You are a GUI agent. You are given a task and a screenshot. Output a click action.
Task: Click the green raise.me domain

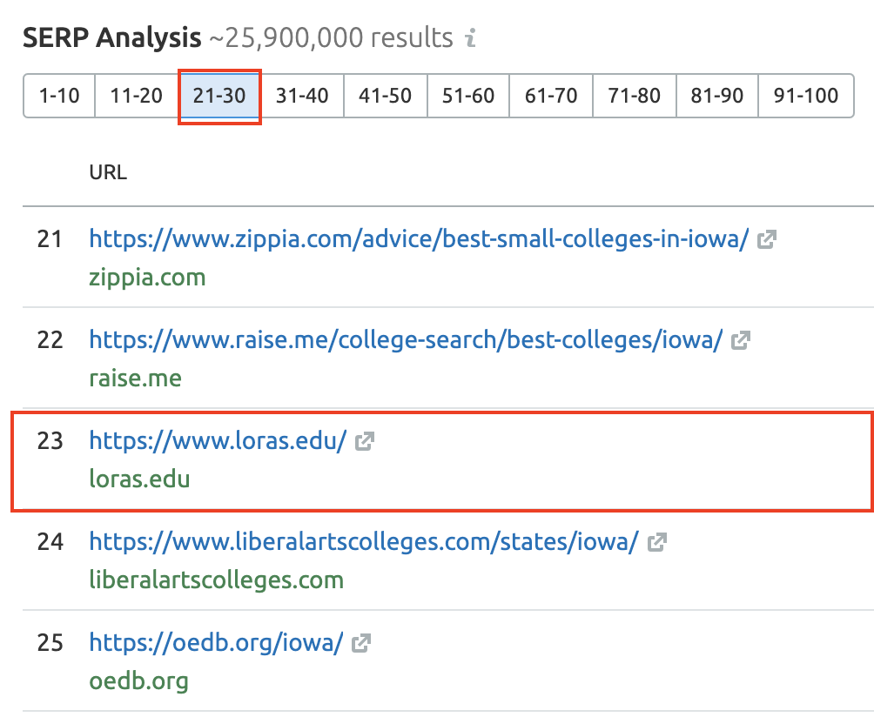tap(136, 379)
